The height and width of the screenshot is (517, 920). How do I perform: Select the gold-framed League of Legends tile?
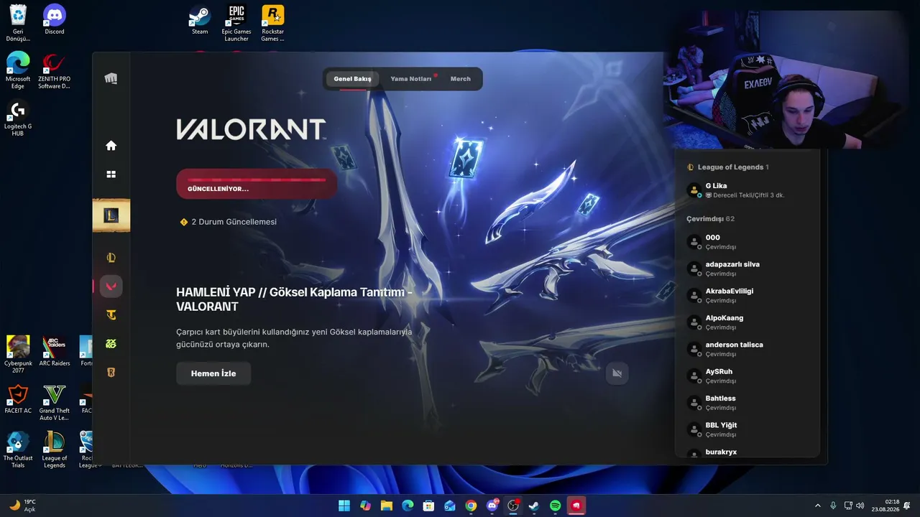[x=111, y=215]
